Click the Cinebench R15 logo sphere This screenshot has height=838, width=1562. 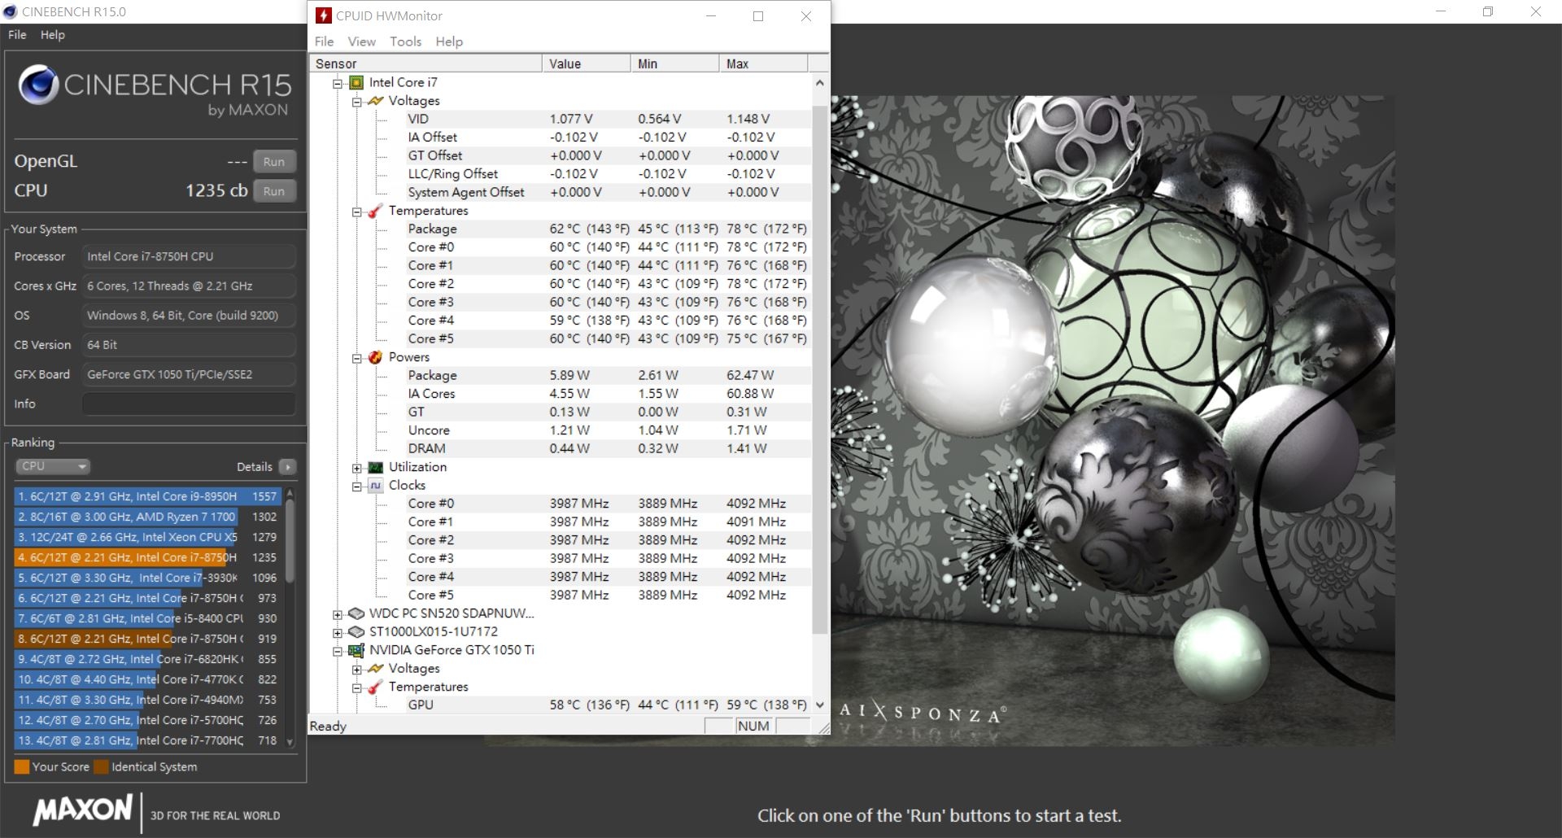[x=38, y=85]
